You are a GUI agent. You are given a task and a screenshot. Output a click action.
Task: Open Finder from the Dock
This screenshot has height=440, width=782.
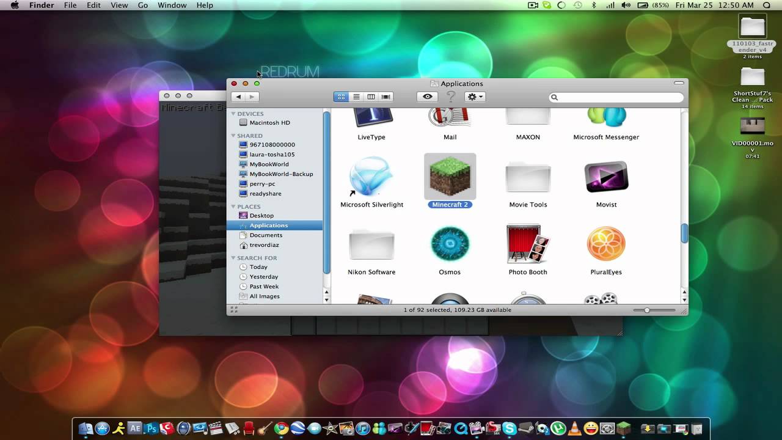86,428
